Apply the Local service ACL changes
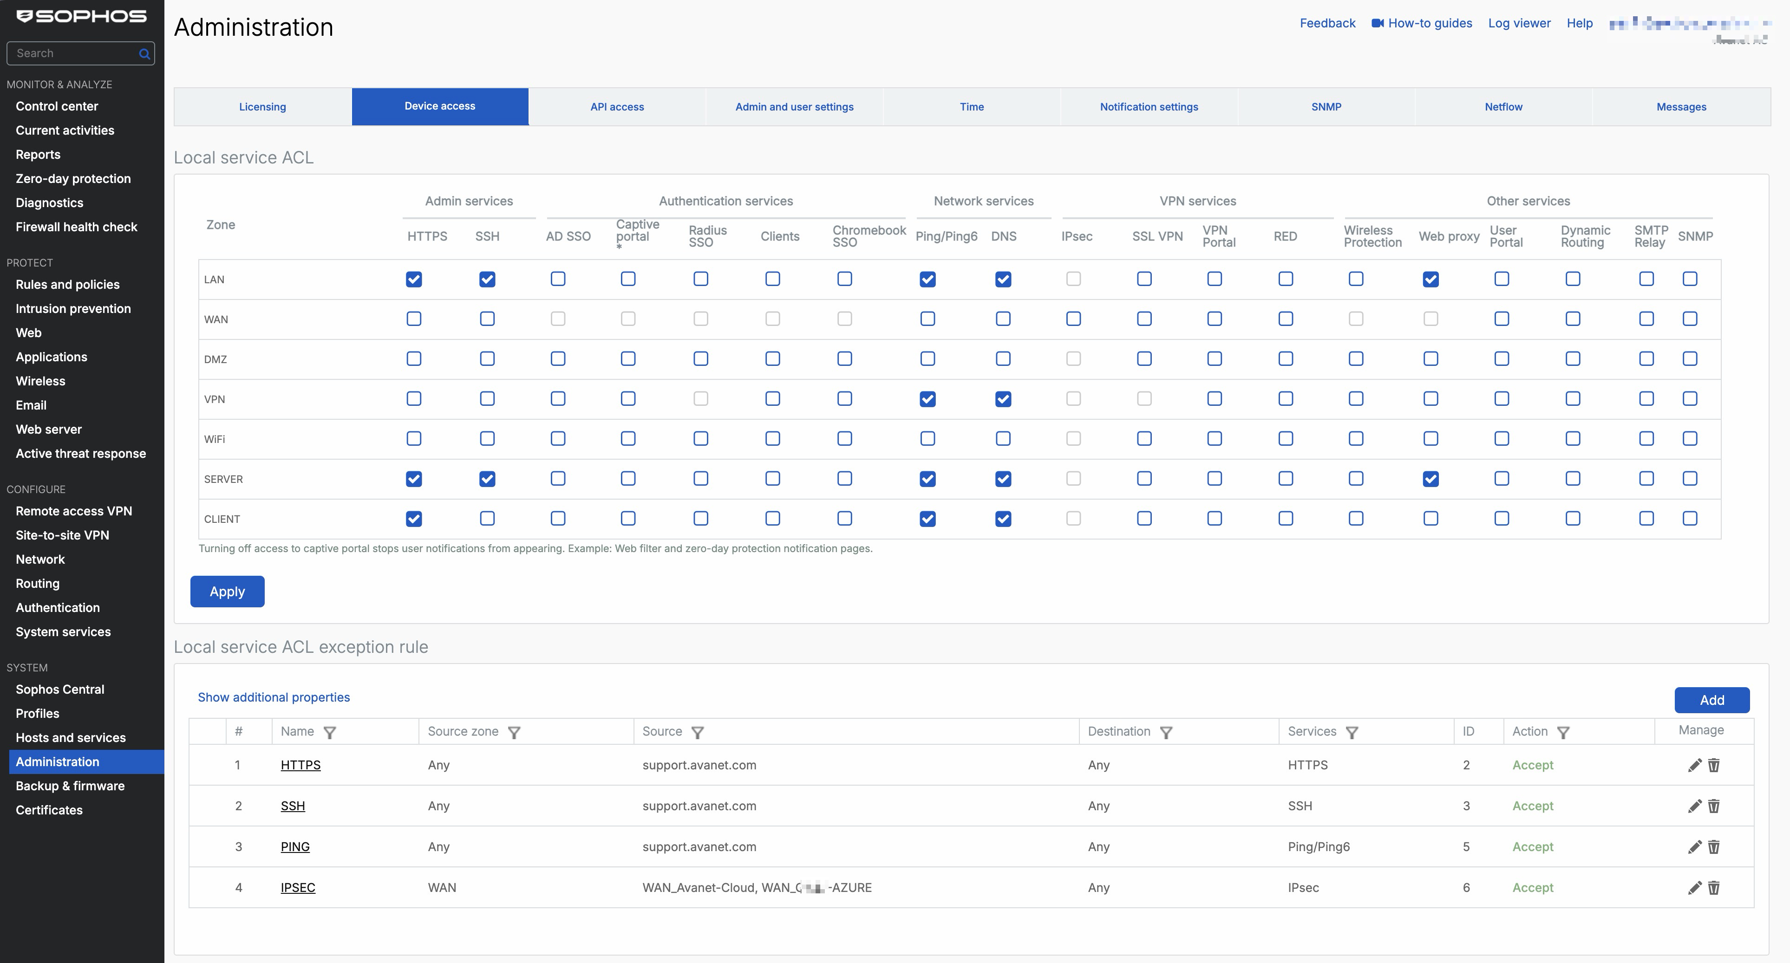The image size is (1790, 963). 227,592
